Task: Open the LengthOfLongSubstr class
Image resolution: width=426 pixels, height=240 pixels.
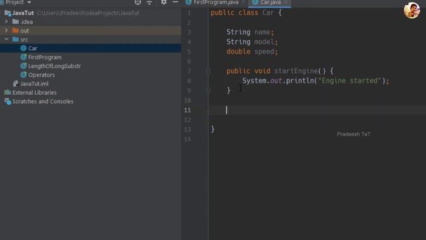Action: 55,66
